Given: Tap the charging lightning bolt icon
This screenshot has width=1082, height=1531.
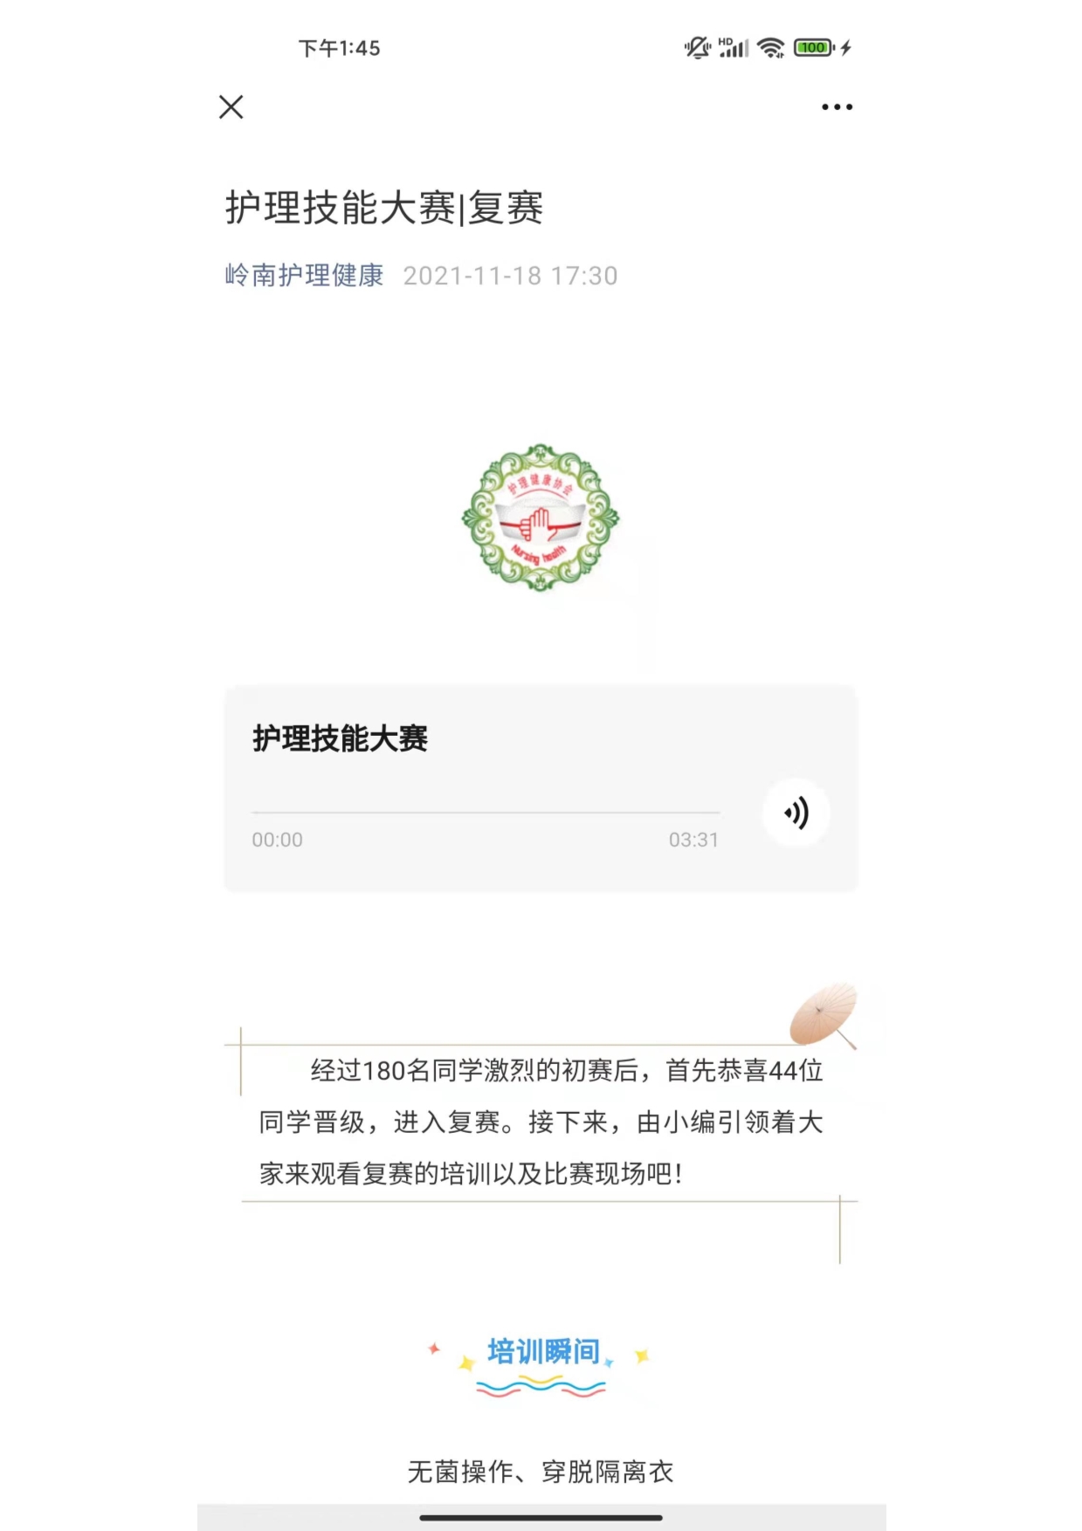Looking at the screenshot, I should 845,48.
